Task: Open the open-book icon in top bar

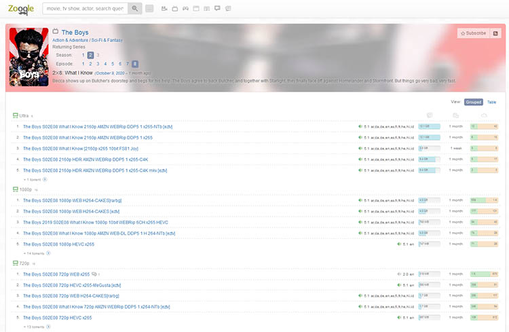Action: [x=207, y=8]
